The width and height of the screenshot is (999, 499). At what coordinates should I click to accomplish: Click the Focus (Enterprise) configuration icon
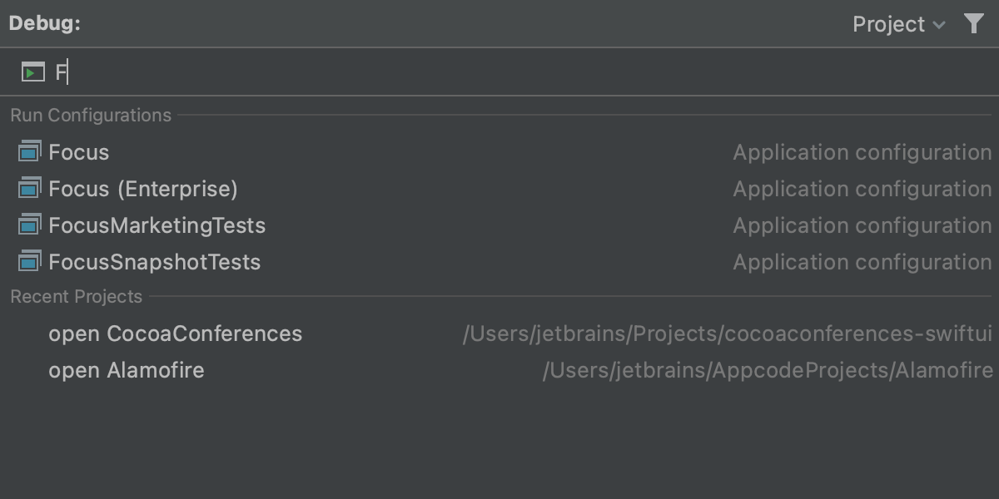(x=29, y=189)
